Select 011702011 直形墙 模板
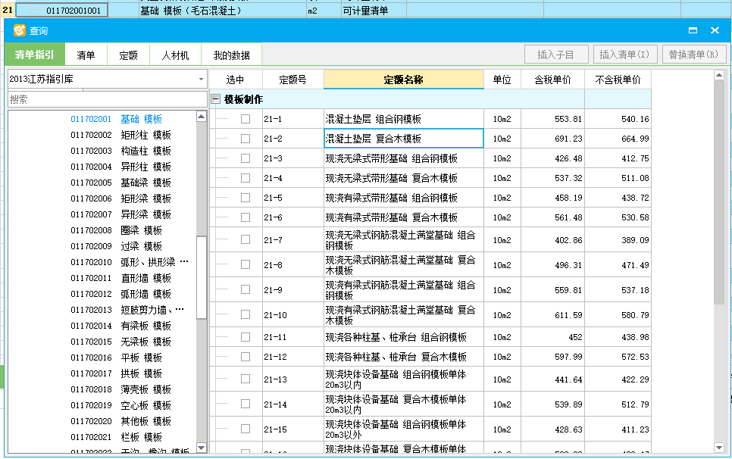This screenshot has height=459, width=732. pos(120,278)
